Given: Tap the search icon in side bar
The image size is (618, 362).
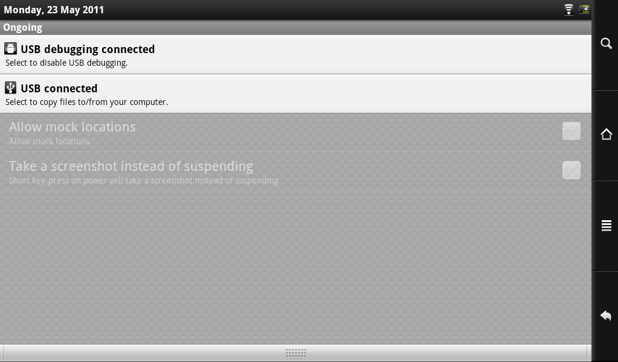Looking at the screenshot, I should [606, 43].
